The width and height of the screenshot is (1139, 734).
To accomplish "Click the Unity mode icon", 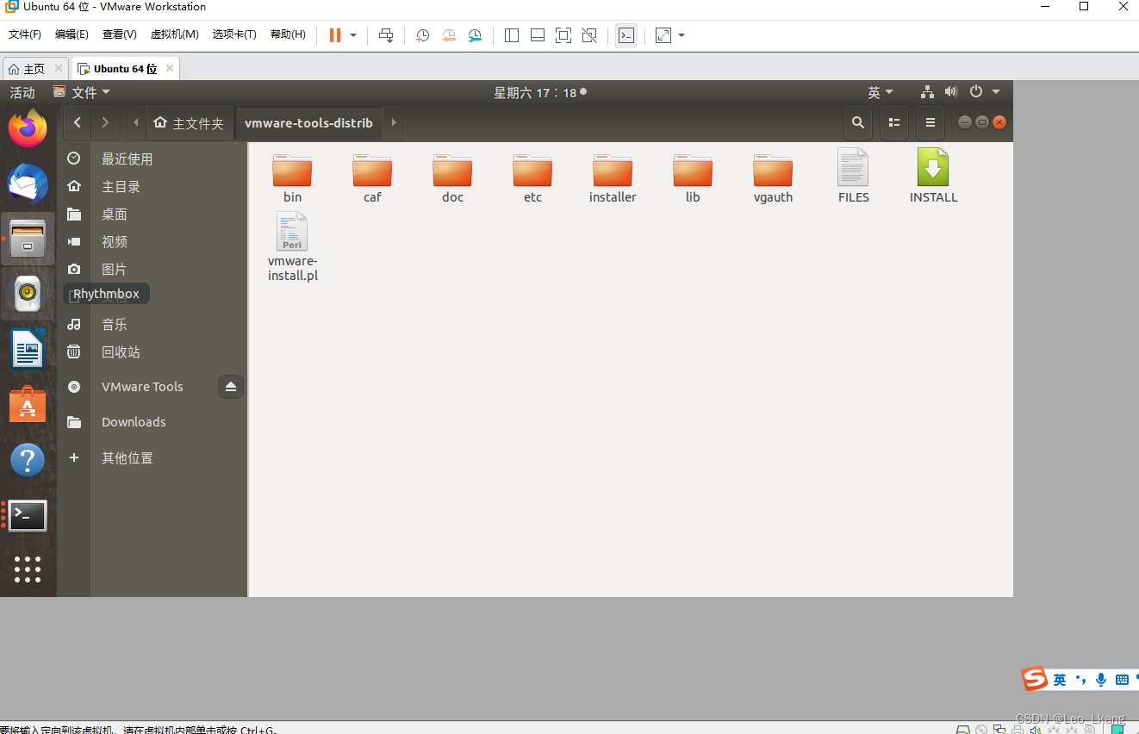I will coord(589,35).
